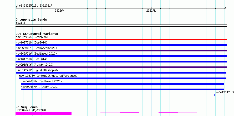
Task: Click the blue nsv6142412 variant bar
Action: 121,73
